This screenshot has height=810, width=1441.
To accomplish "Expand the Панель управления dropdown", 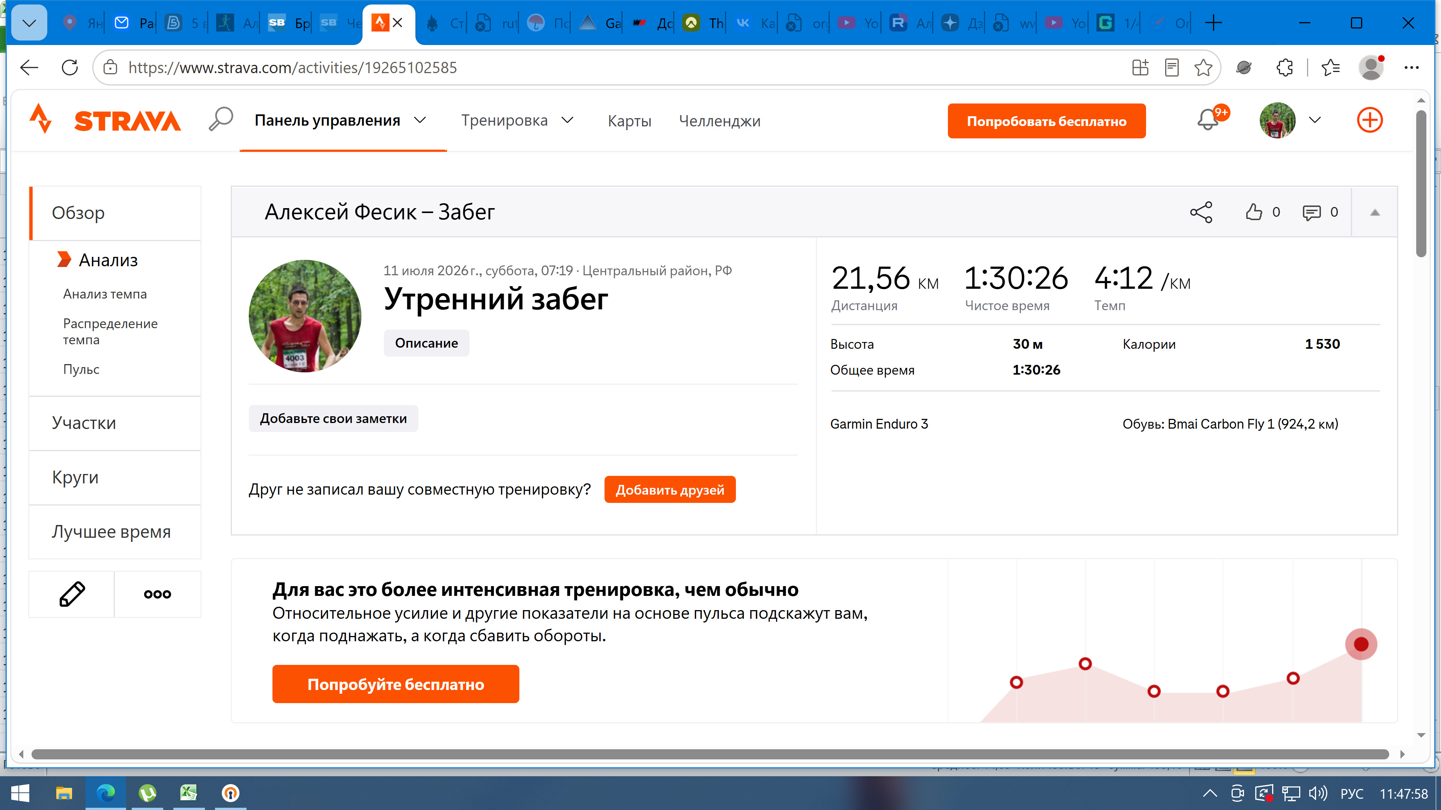I will [x=420, y=120].
